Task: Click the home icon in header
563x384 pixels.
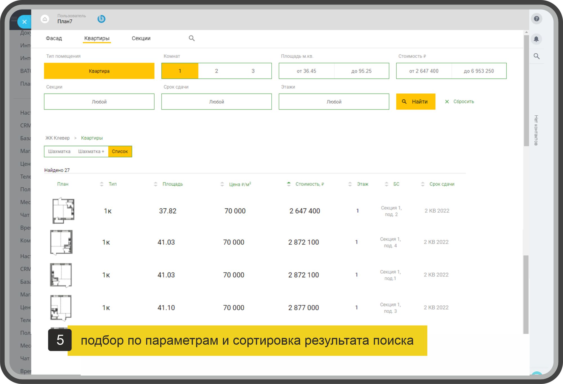Action: [45, 19]
